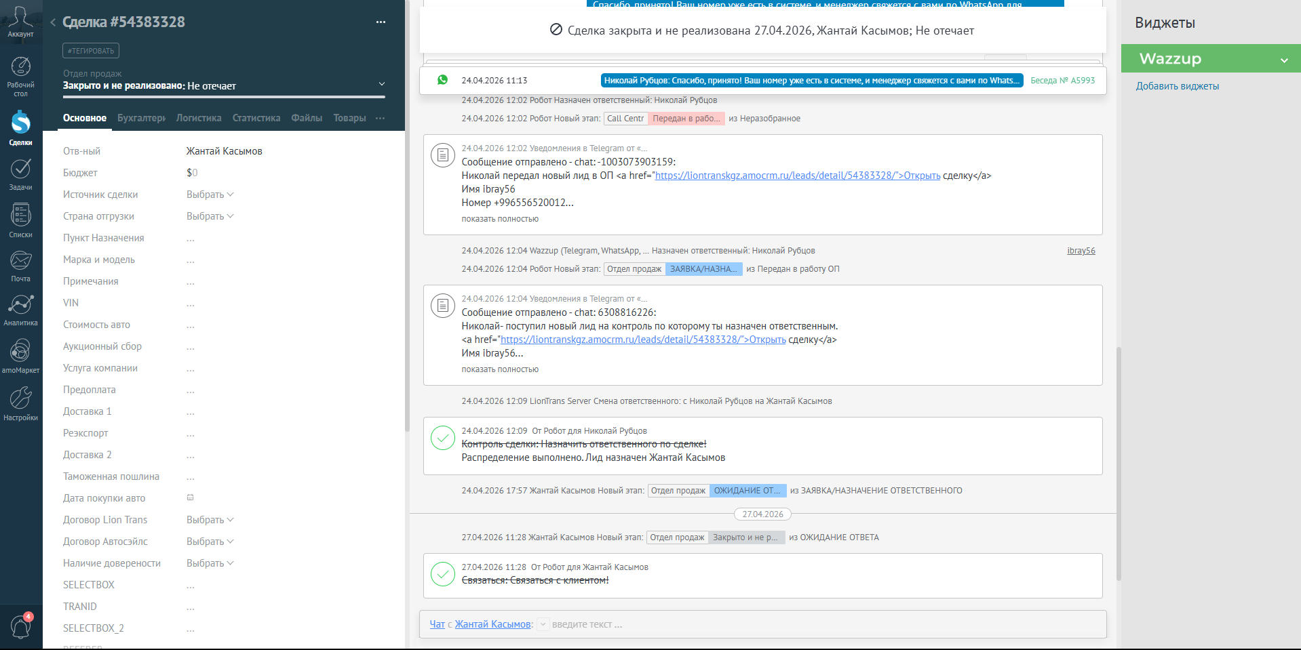The height and width of the screenshot is (650, 1301).
Task: Click Передан в рабо... stage label
Action: (x=686, y=119)
